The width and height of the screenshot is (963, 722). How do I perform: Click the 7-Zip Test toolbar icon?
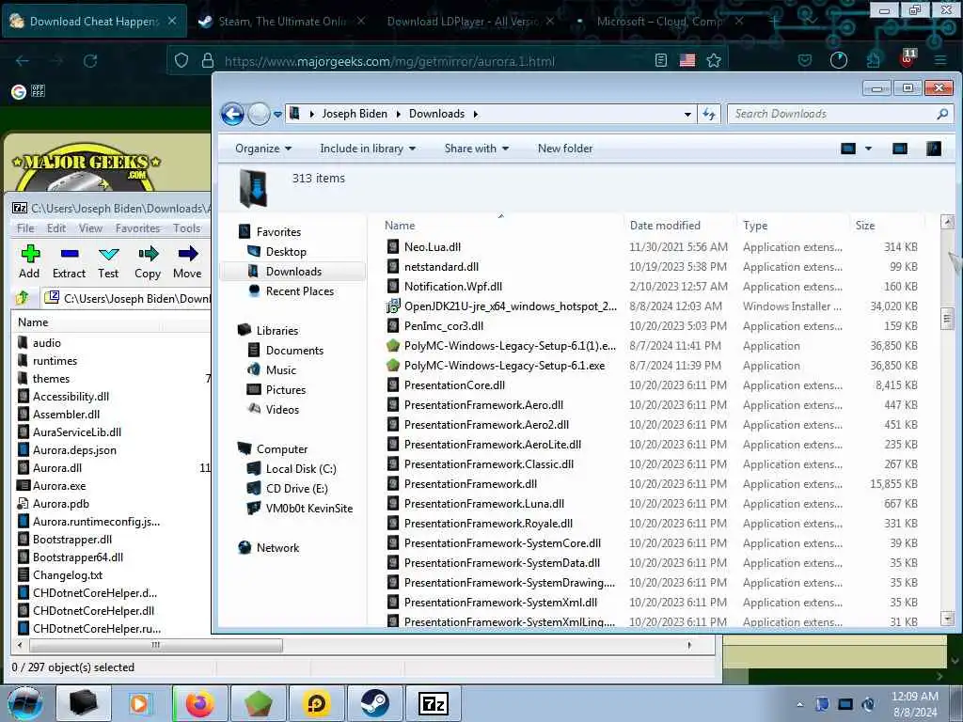click(108, 261)
